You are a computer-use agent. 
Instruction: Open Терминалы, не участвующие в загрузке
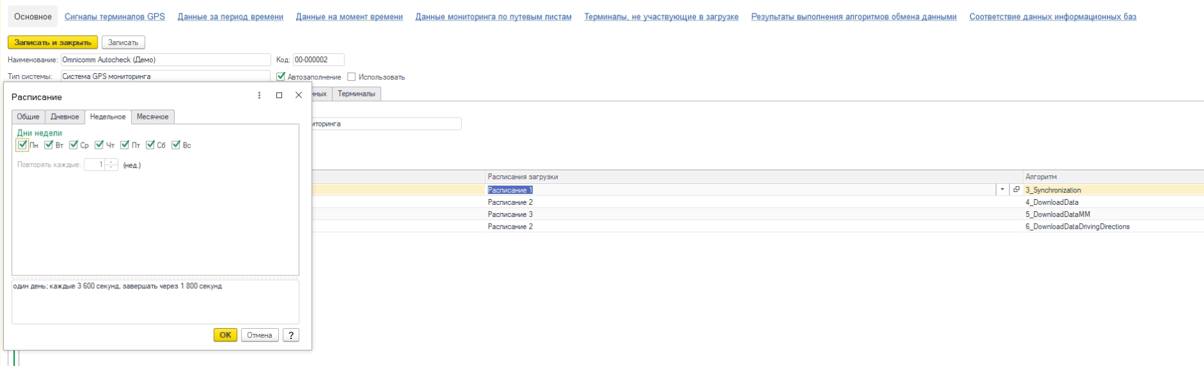coord(661,17)
